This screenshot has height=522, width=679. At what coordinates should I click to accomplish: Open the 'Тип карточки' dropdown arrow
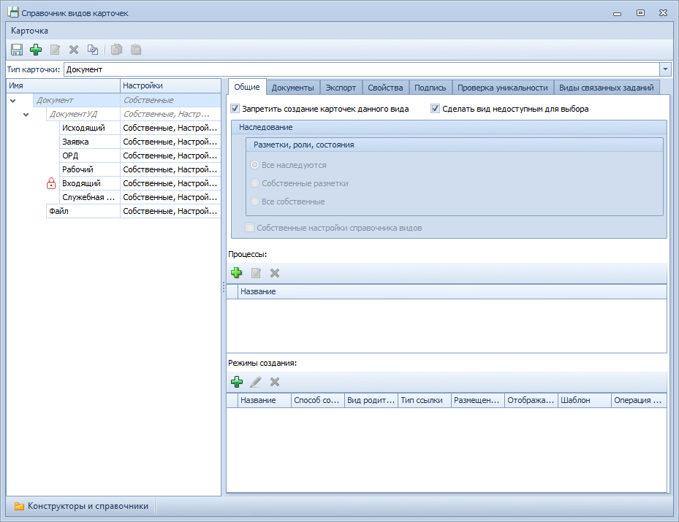pyautogui.click(x=665, y=69)
